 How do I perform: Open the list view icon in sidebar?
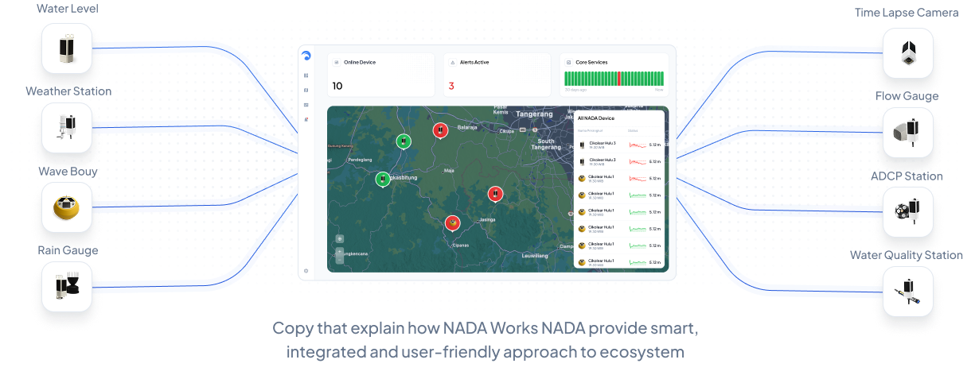point(306,105)
